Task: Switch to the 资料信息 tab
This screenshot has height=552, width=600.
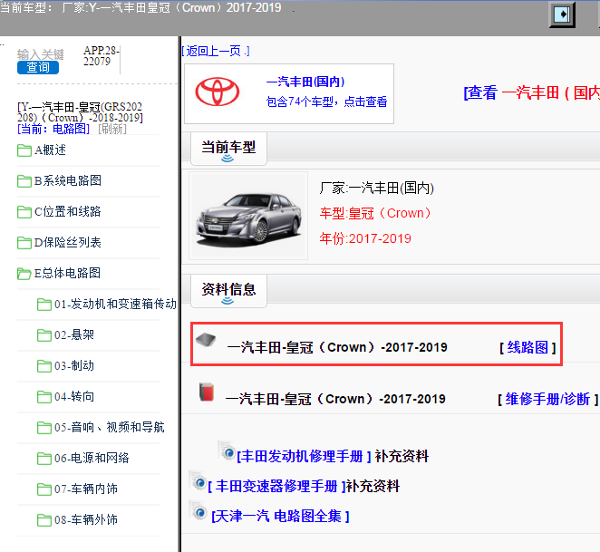Action: tap(228, 291)
